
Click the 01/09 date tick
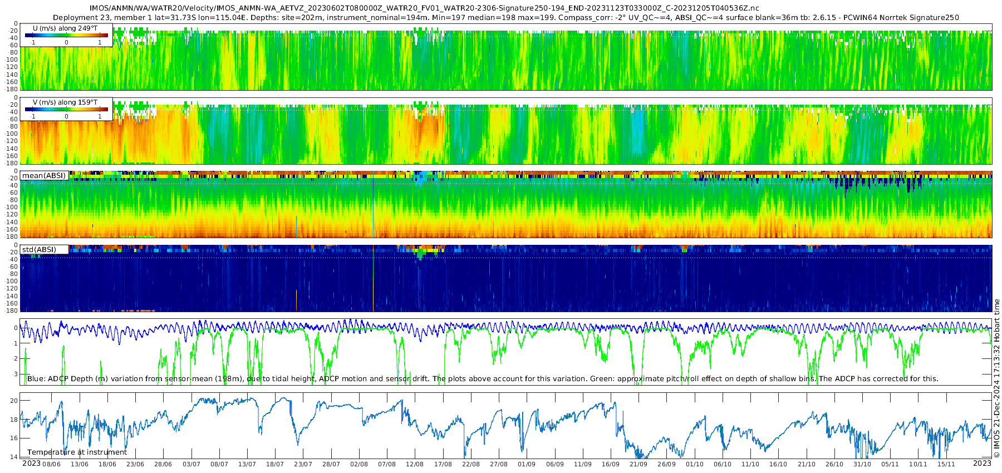(527, 464)
